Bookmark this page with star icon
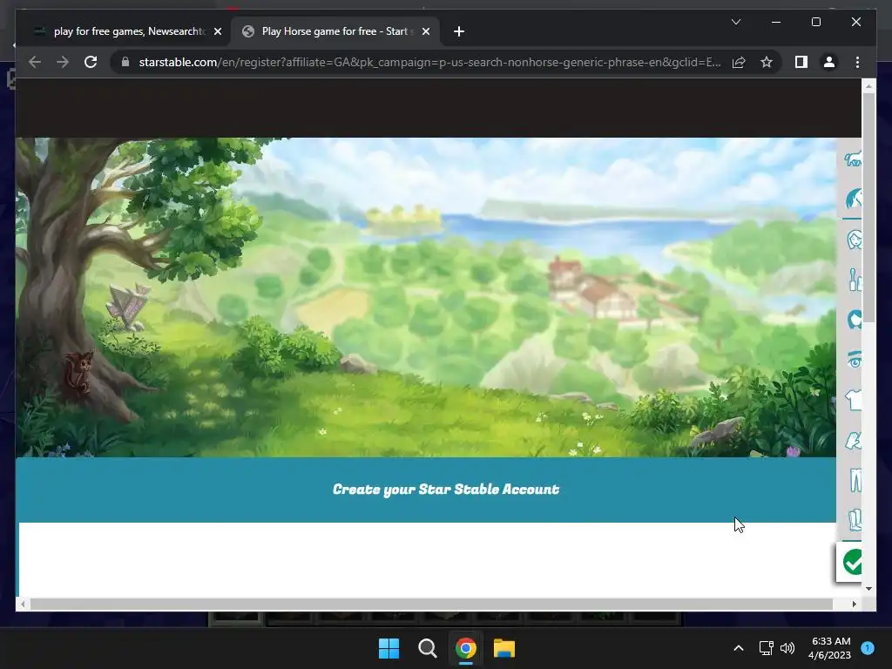 click(767, 62)
